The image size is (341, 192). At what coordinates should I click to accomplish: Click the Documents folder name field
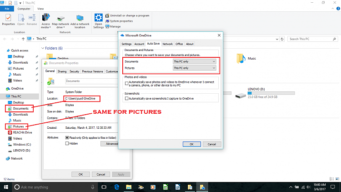tap(91, 81)
